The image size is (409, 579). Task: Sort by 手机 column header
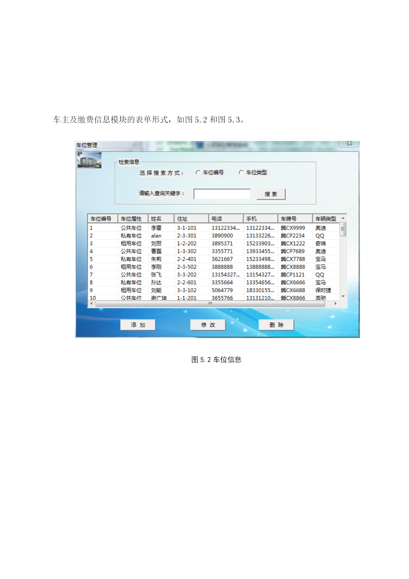click(x=261, y=219)
